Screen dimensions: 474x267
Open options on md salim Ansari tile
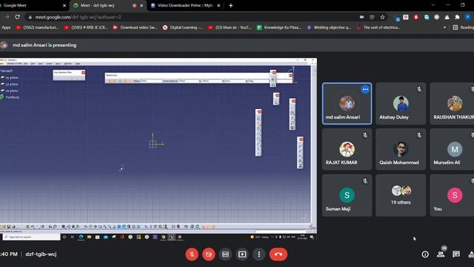click(365, 89)
